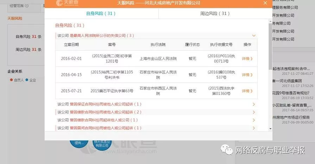
Task: Switch to the 周边风险 (31) tab
Action: [215, 13]
